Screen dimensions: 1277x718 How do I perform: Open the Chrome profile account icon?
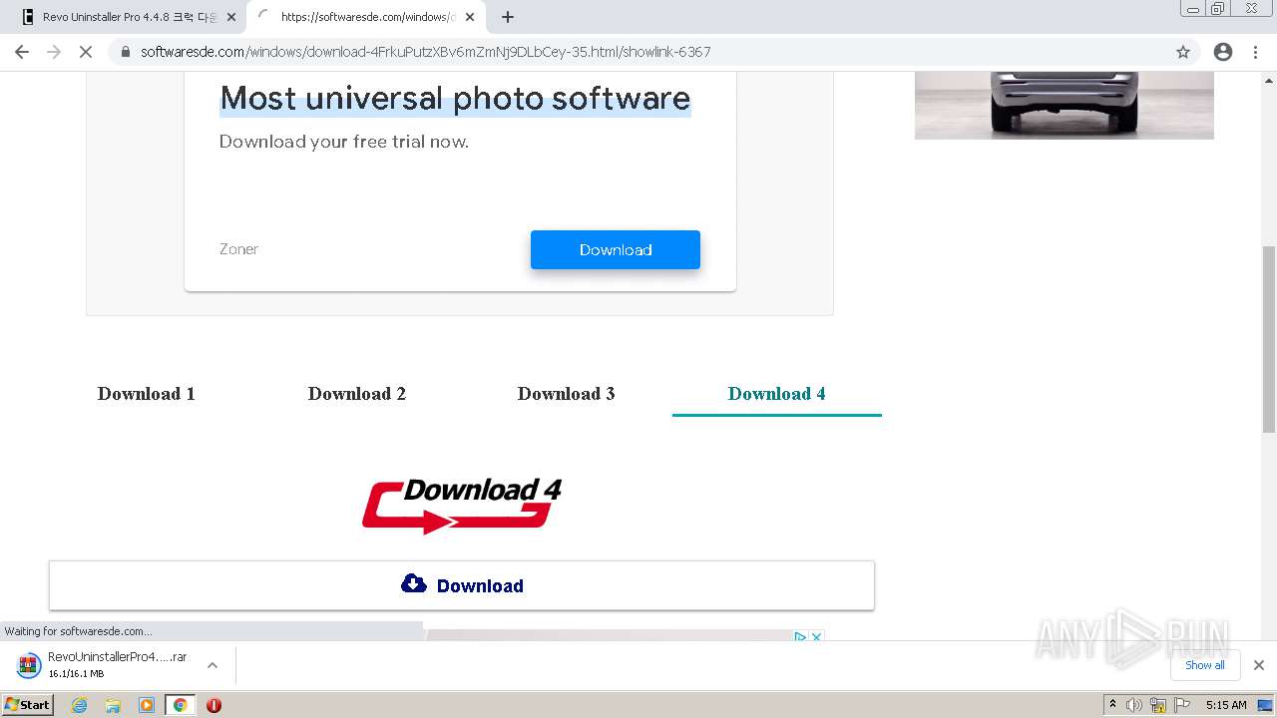[1223, 52]
